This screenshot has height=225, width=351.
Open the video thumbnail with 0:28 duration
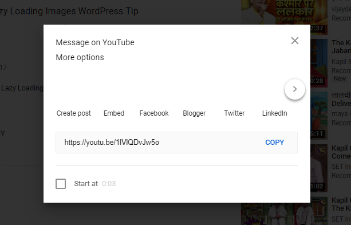319,64
